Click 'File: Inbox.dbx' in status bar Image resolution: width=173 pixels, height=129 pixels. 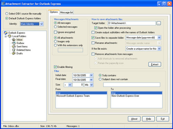point(11,126)
